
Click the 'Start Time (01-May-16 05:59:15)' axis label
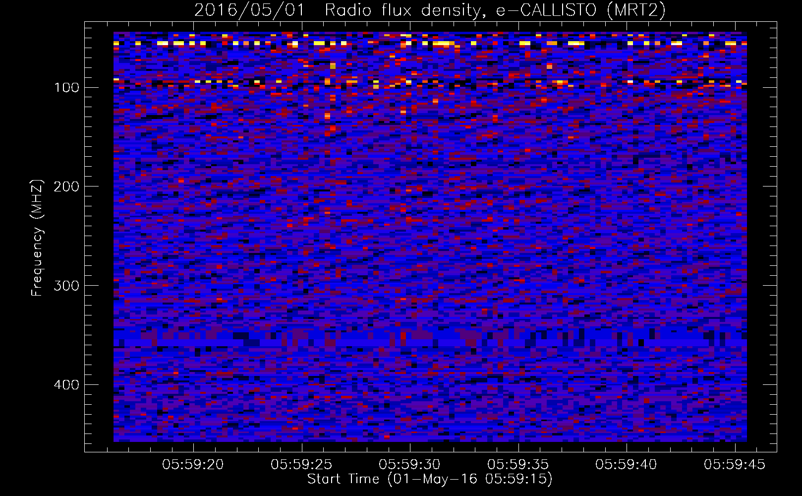(430, 479)
